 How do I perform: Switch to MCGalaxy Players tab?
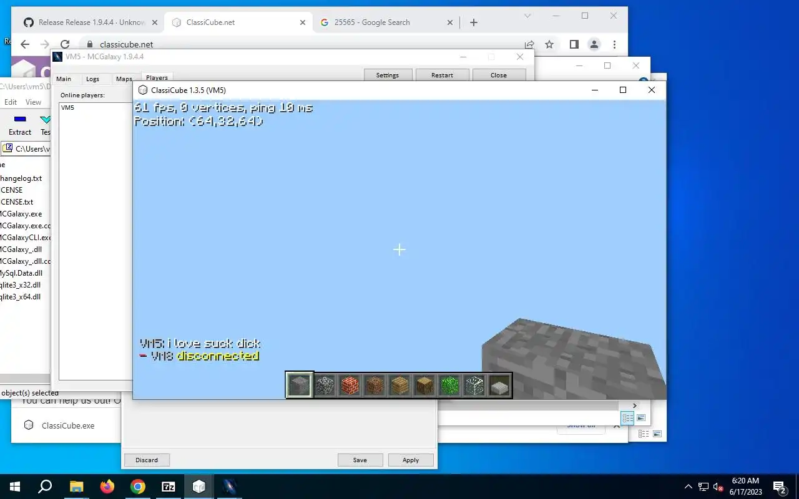coord(157,78)
